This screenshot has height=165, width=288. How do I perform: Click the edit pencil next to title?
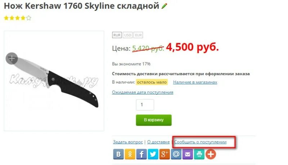pyautogui.click(x=164, y=6)
